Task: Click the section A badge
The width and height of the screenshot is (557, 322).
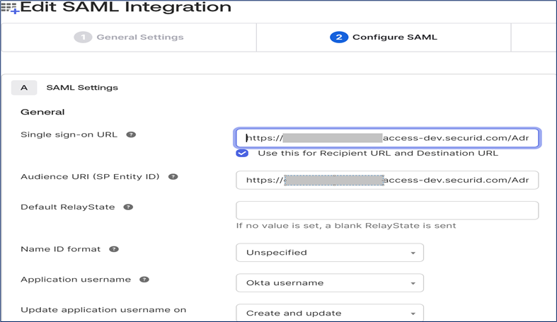Action: pyautogui.click(x=24, y=88)
